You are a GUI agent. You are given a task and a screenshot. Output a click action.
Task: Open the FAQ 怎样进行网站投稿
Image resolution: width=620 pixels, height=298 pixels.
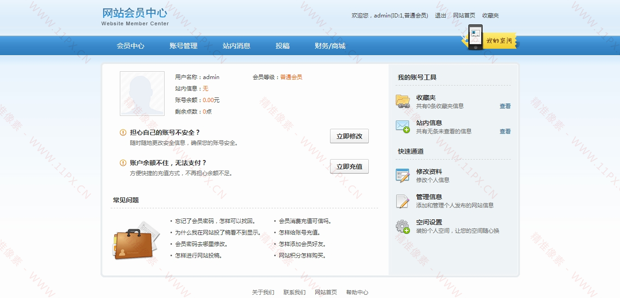pyautogui.click(x=199, y=256)
